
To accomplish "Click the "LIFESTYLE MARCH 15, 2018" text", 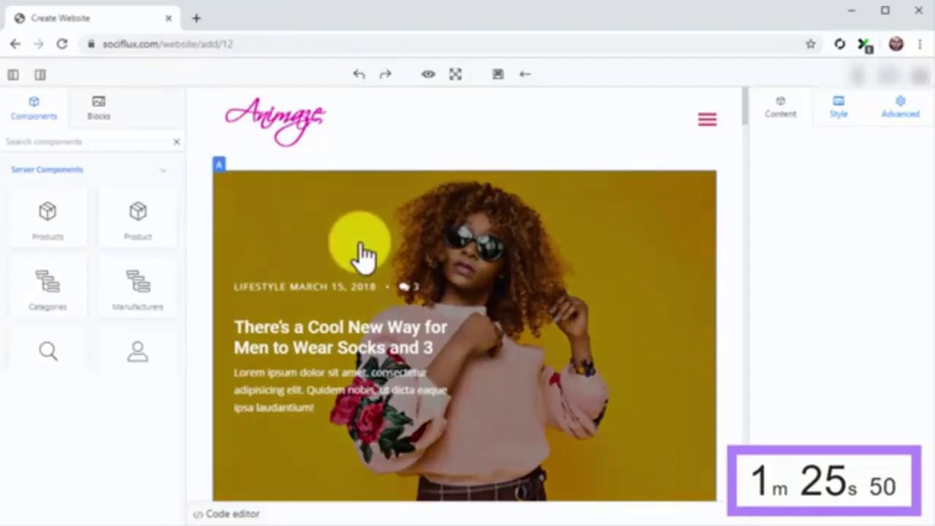I will pos(305,287).
